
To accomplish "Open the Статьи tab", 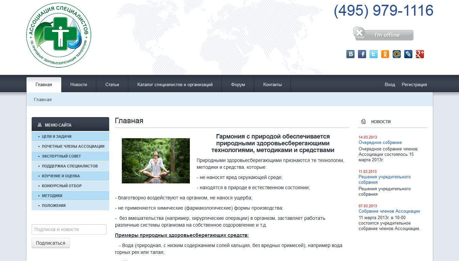I will click(x=112, y=85).
